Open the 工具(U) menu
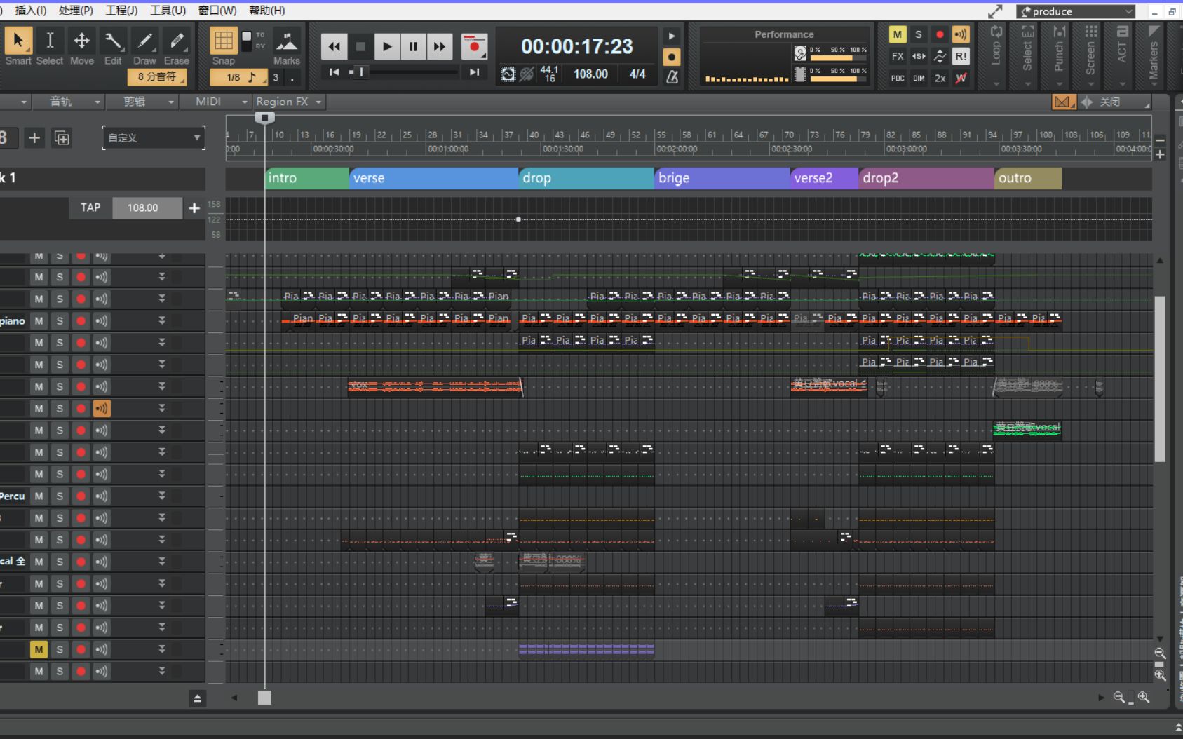Viewport: 1183px width, 739px height. [x=168, y=11]
